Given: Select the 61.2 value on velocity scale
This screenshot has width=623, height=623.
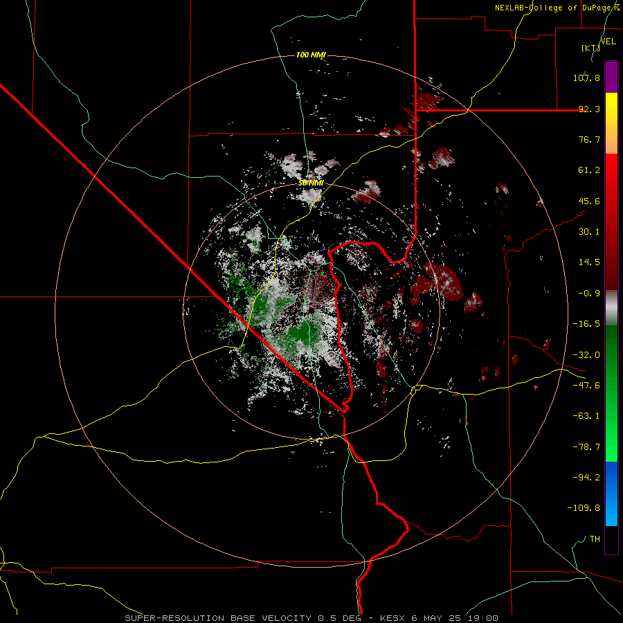Looking at the screenshot, I should 589,170.
